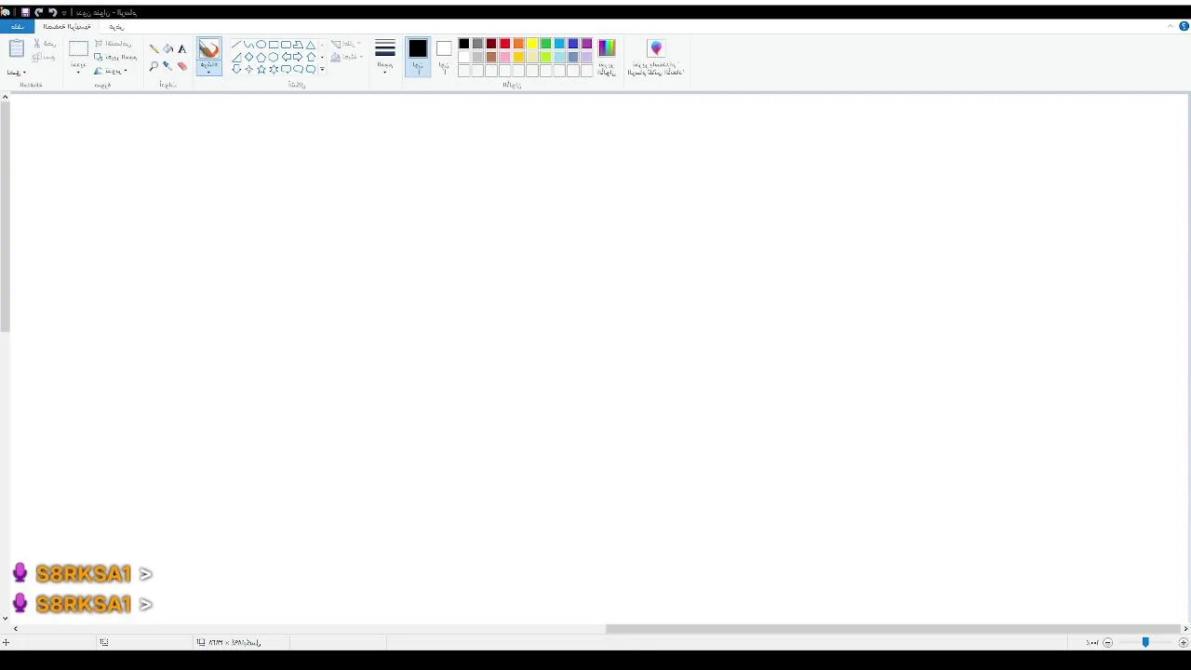Open the shape Fill dropdown

(344, 57)
